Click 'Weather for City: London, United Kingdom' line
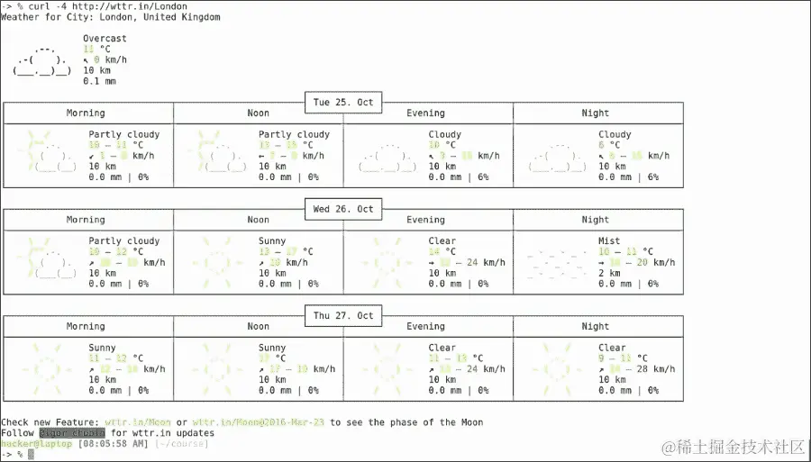 (x=111, y=17)
